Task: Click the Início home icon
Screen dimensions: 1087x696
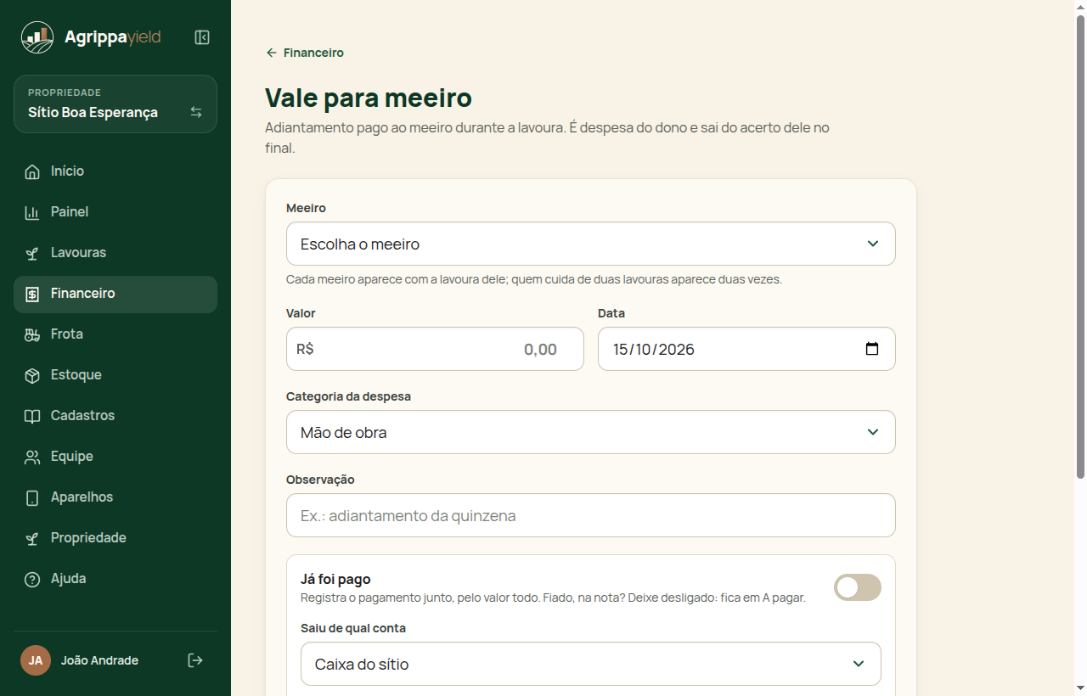Action: point(32,171)
